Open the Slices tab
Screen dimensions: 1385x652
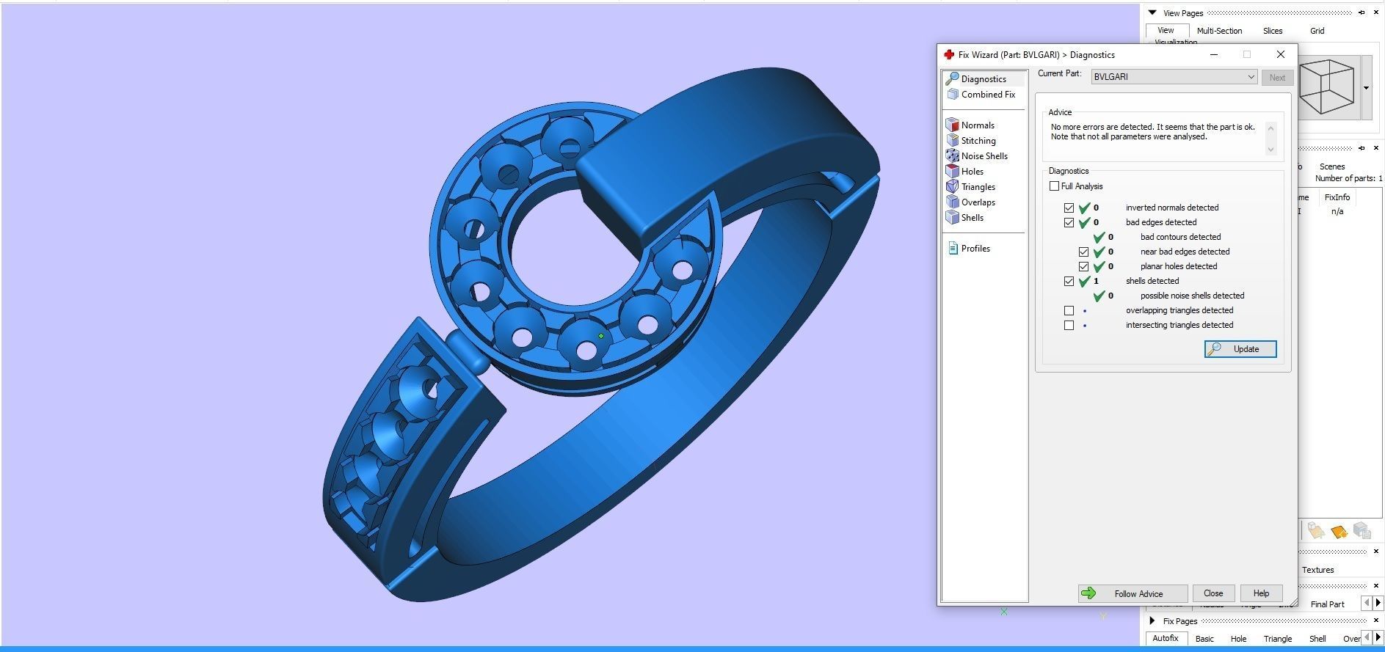click(1273, 31)
